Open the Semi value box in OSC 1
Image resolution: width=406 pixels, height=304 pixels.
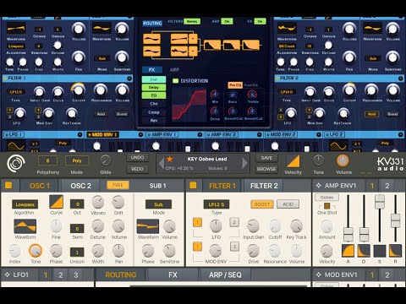click(77, 228)
